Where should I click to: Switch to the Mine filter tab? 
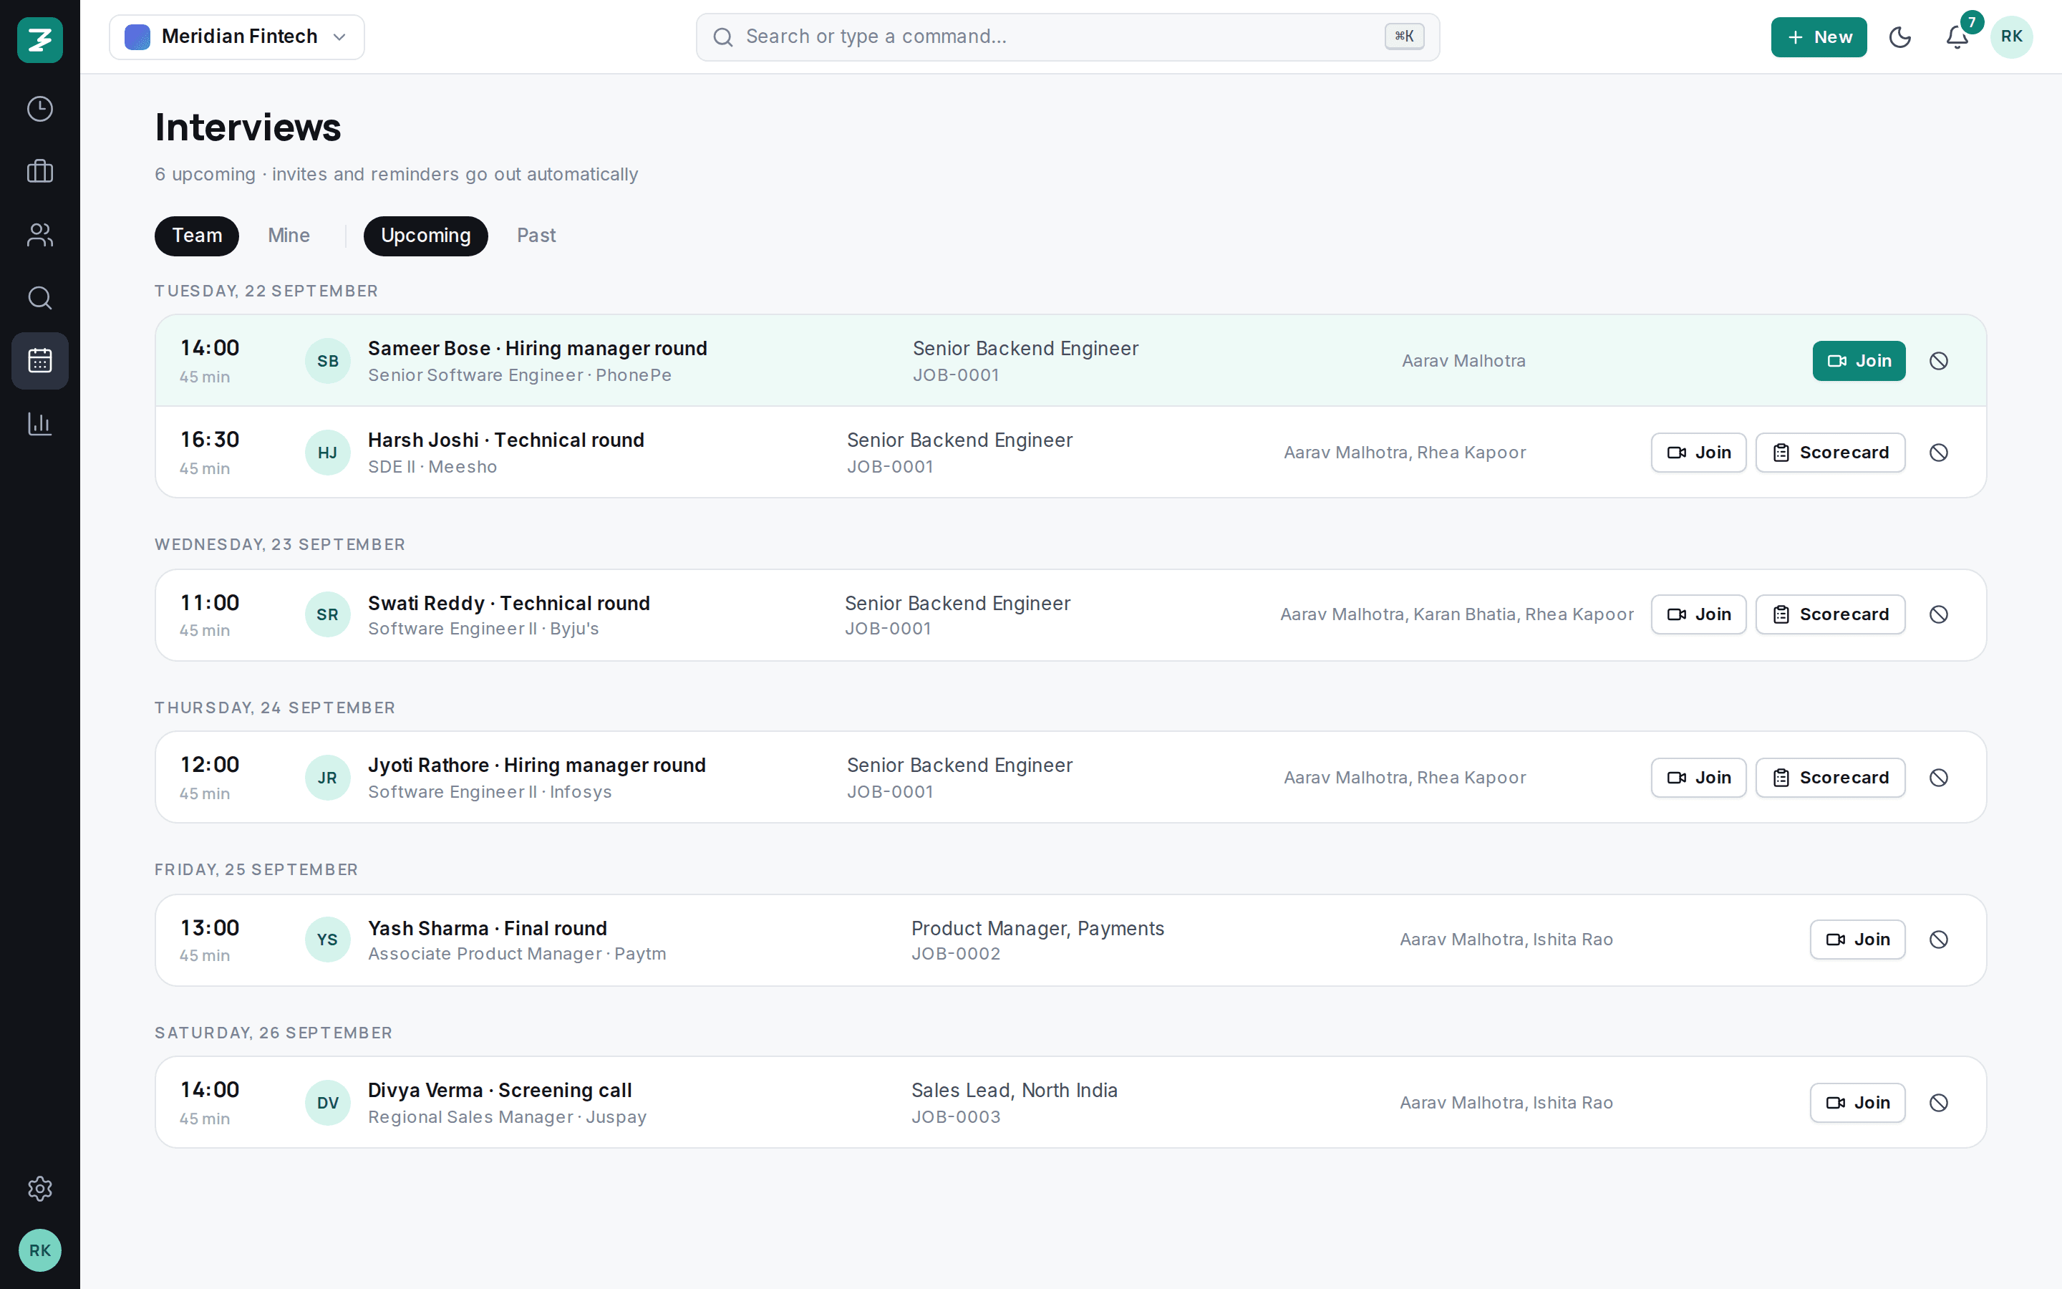coord(289,236)
